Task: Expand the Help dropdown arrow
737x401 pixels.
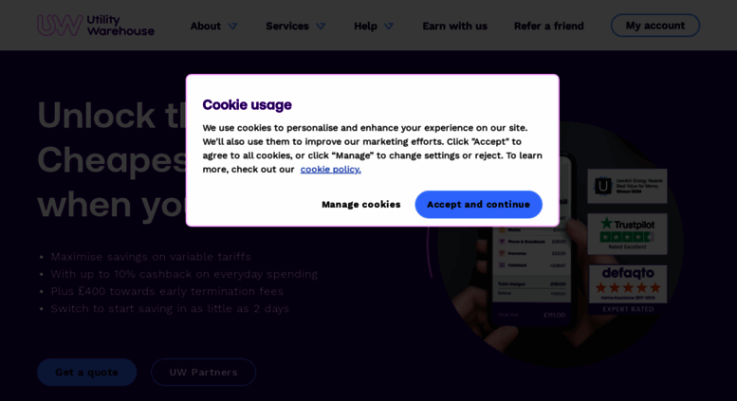Action: coord(389,27)
